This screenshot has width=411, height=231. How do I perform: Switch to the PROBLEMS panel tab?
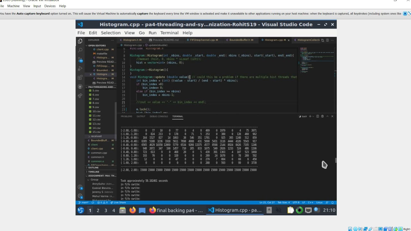pos(127,116)
